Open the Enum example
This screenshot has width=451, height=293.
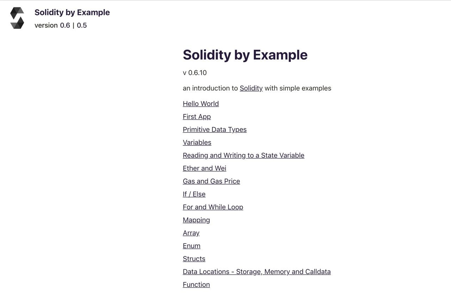[191, 245]
